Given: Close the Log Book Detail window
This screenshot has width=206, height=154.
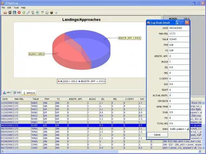Looking at the screenshot, I should 187,23.
